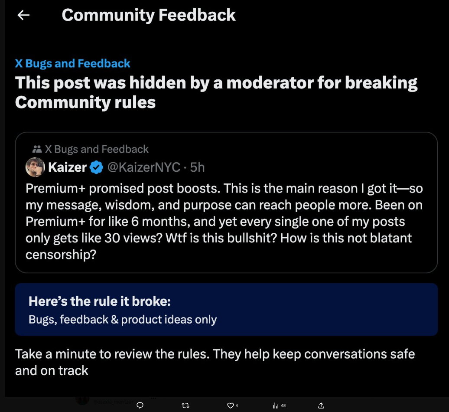View Kaizer's profile picture
The image size is (449, 412).
pyautogui.click(x=35, y=167)
